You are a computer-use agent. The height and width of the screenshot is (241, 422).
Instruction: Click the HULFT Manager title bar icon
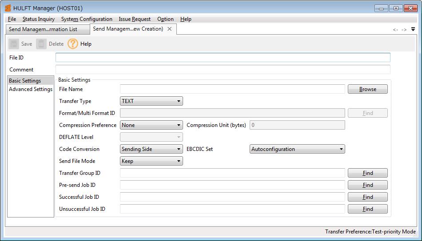(x=8, y=8)
